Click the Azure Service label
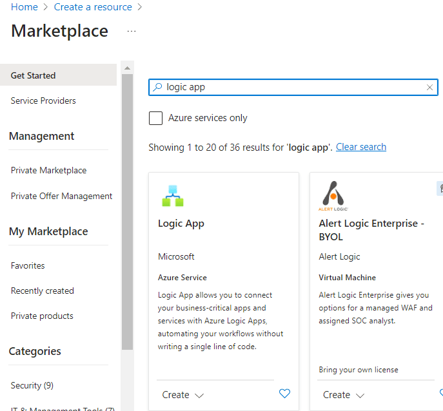Screen dimensions: 443x411 pos(182,278)
